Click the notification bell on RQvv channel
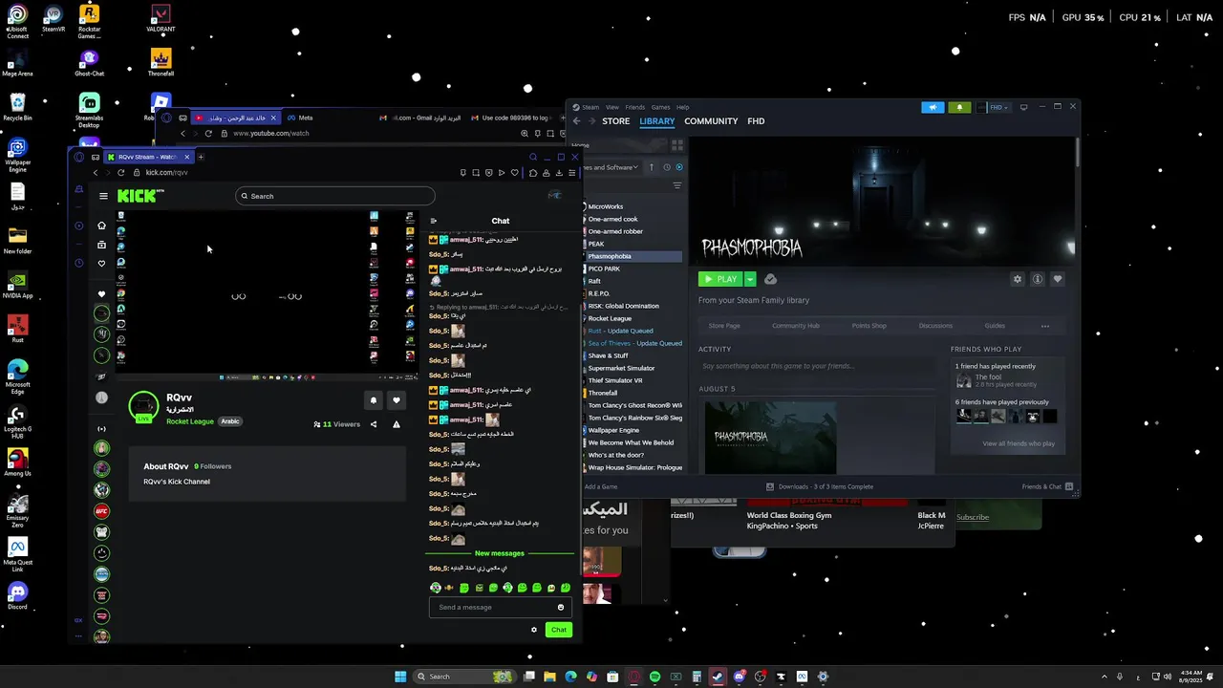The image size is (1223, 688). tap(374, 400)
